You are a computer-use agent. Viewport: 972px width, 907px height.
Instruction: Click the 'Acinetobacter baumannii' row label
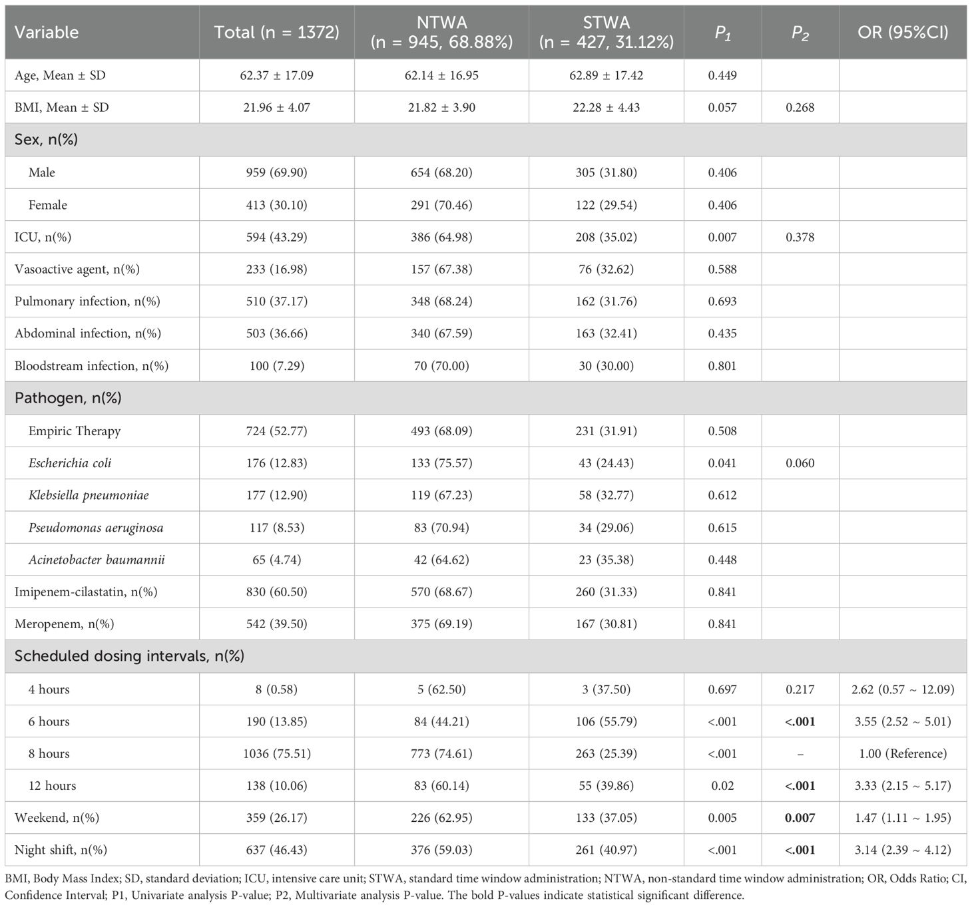pyautogui.click(x=97, y=560)
